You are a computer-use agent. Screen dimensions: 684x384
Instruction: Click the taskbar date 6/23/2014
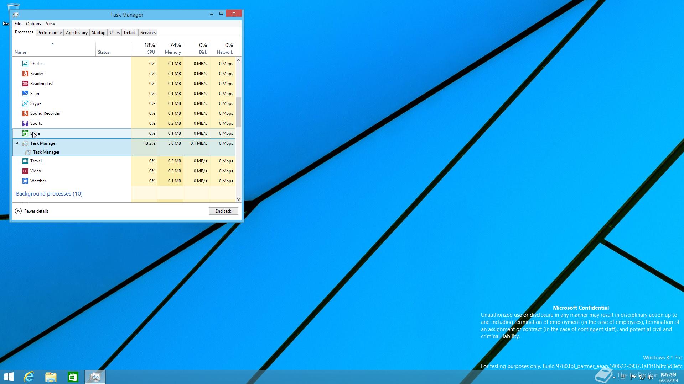click(x=668, y=380)
